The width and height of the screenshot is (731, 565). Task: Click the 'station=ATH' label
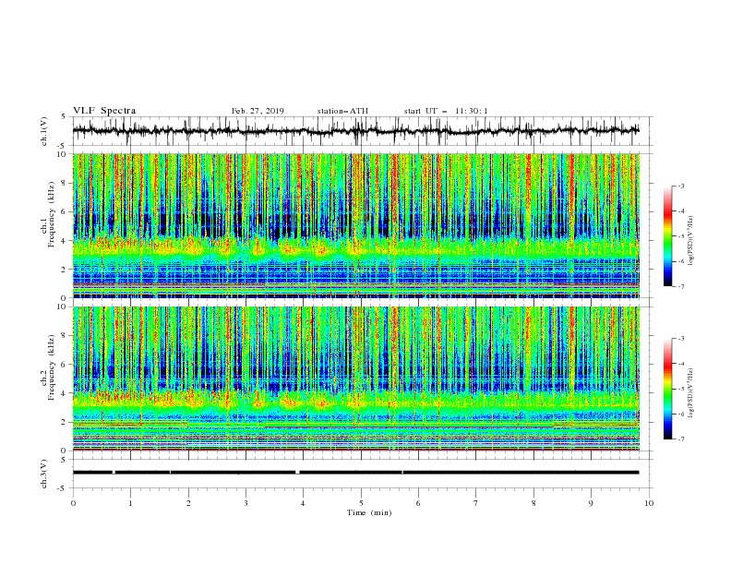click(342, 111)
